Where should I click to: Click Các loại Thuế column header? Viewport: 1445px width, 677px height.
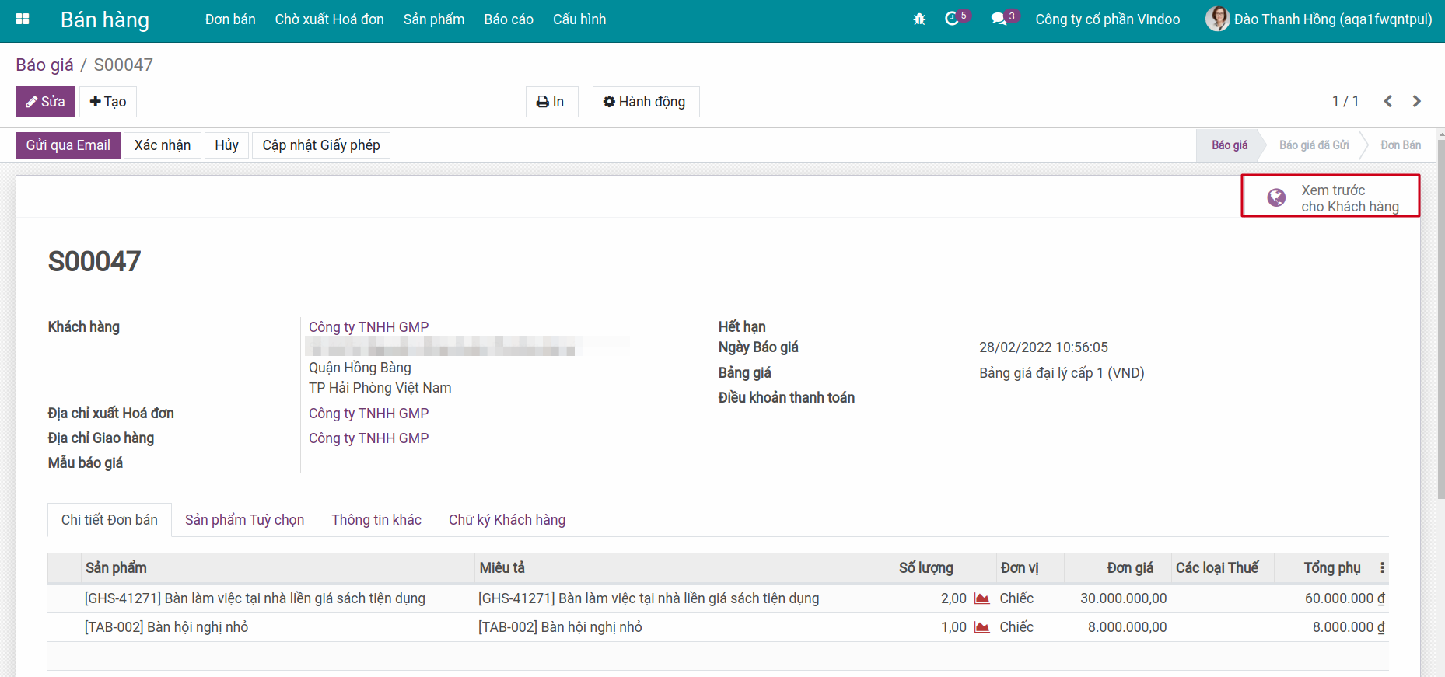click(1223, 568)
